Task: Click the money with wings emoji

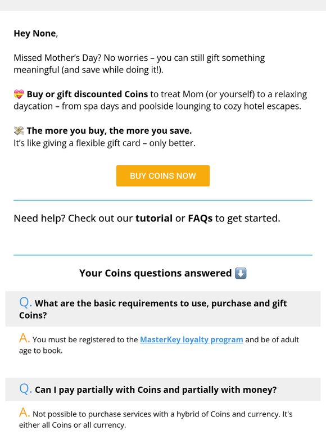Action: point(19,130)
